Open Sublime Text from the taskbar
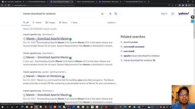 pyautogui.click(x=46, y=107)
